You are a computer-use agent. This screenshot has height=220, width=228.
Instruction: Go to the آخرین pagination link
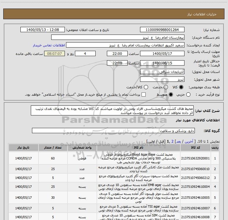(x=189, y=141)
